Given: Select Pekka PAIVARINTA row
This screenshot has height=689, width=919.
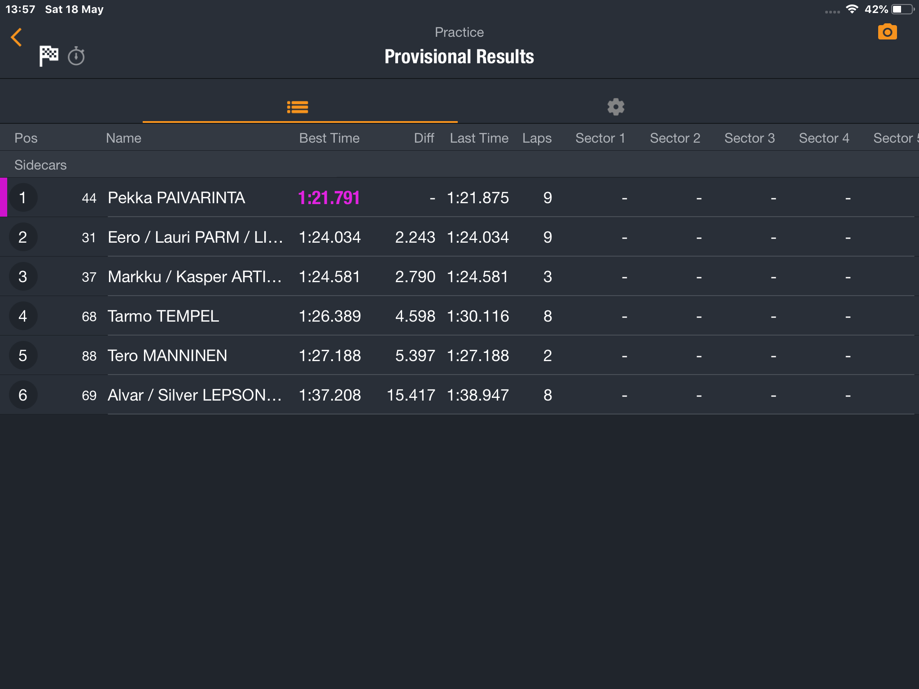Looking at the screenshot, I should point(459,197).
